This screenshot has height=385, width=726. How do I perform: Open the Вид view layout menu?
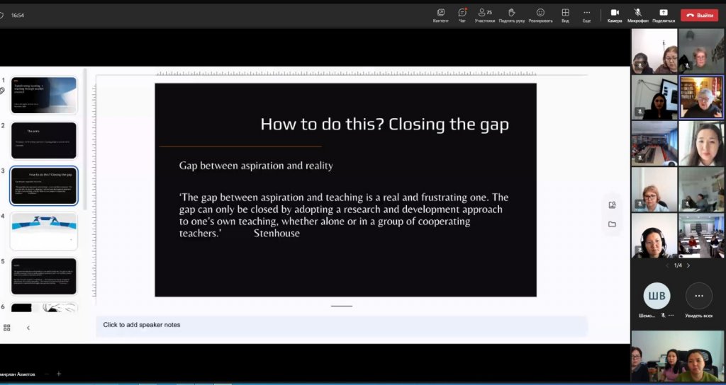pyautogui.click(x=565, y=13)
